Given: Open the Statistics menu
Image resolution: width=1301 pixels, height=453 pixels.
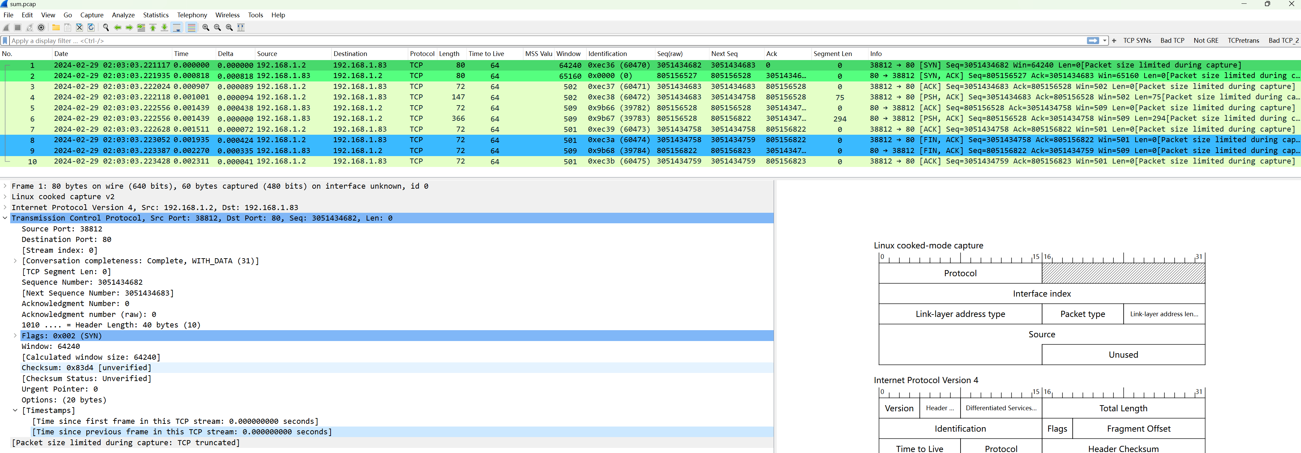Looking at the screenshot, I should click(156, 15).
